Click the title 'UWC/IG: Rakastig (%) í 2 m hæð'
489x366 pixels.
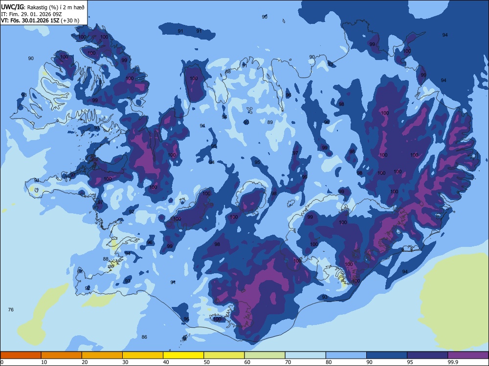(43, 7)
